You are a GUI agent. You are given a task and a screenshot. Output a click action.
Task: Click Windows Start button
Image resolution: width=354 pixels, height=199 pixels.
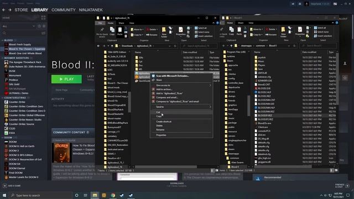tap(4, 195)
